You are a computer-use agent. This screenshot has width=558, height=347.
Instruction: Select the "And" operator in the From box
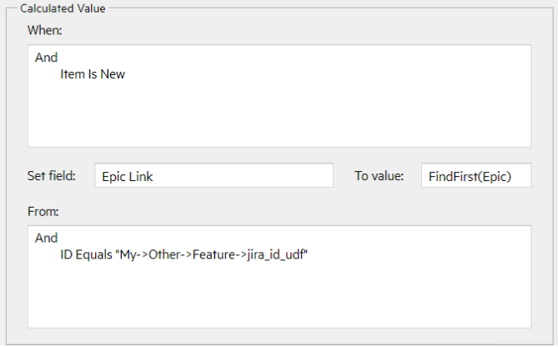(46, 239)
